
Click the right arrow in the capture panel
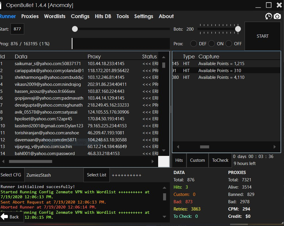(x=275, y=147)
